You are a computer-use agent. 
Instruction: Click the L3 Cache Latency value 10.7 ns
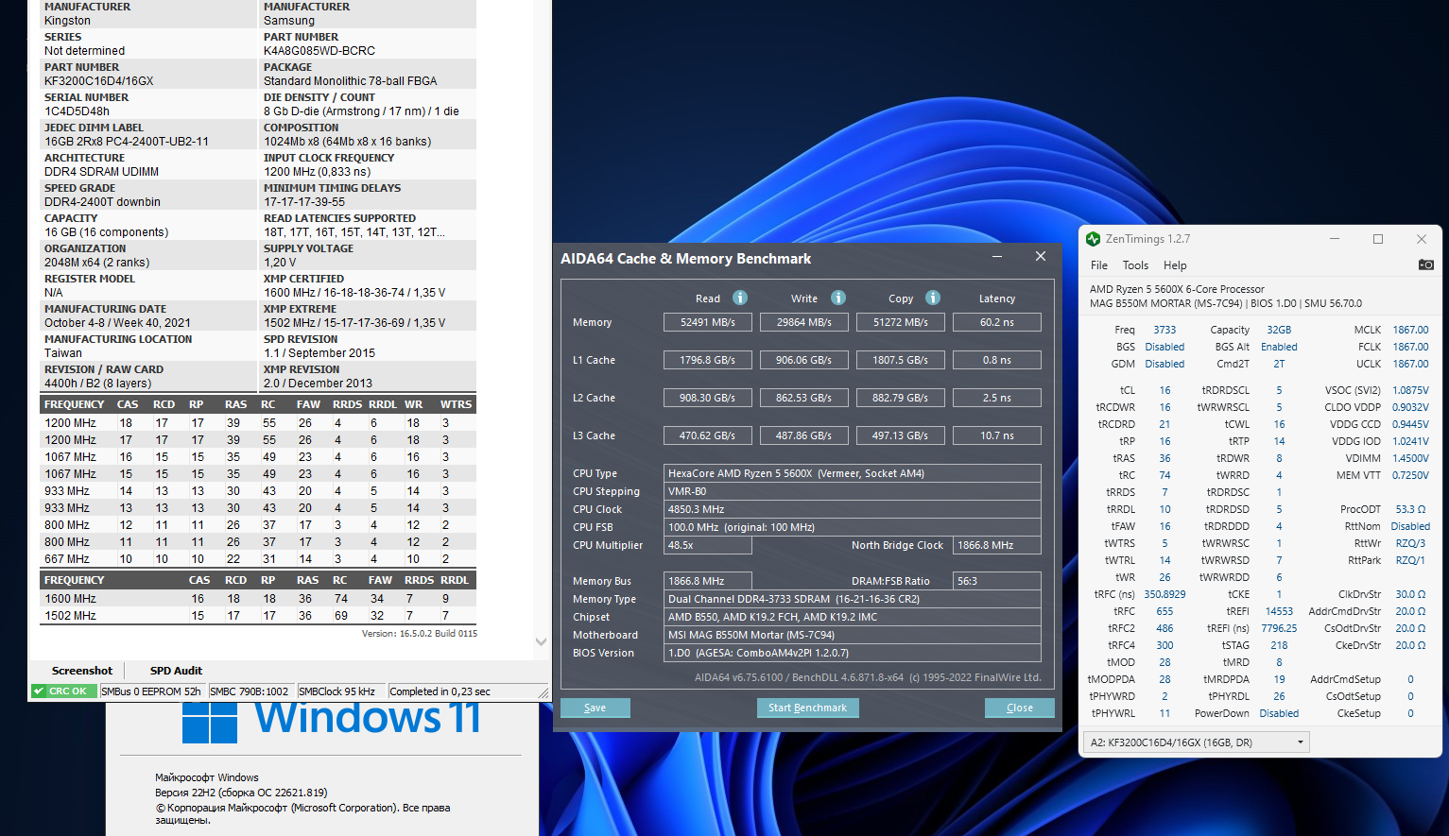997,435
